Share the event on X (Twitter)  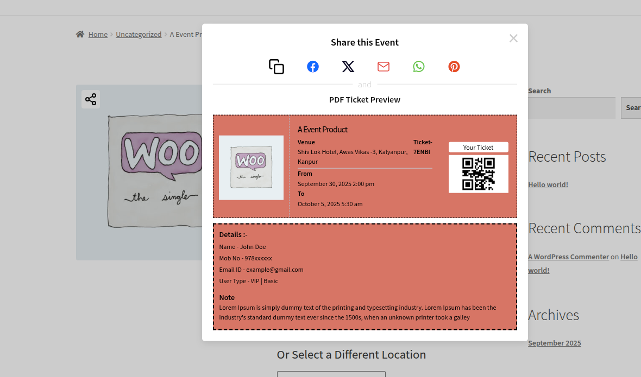(x=348, y=67)
